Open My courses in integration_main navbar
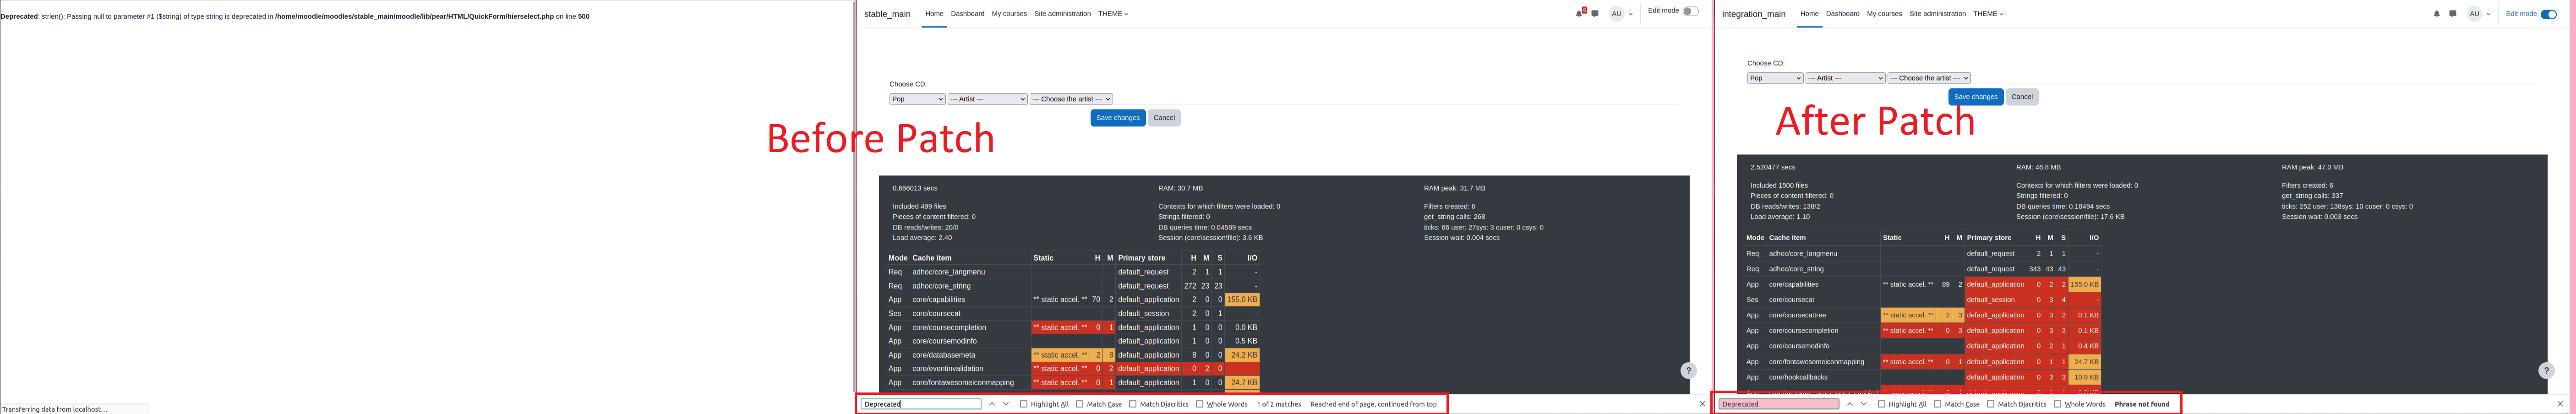 click(x=1884, y=14)
